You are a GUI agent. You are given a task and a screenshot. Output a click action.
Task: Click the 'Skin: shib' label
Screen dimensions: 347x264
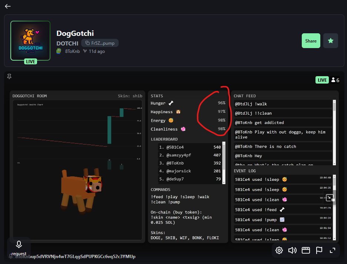coord(130,96)
